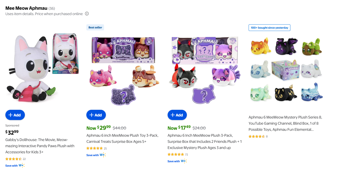Click star rating with 73 reviews
Screen dimensions: 346x173
pyautogui.click(x=176, y=154)
